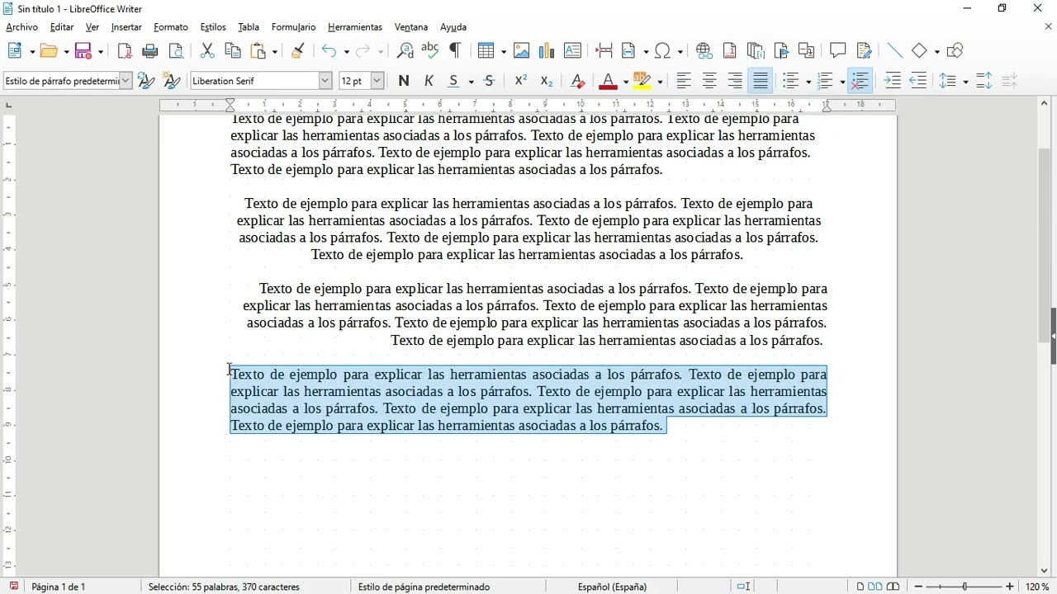This screenshot has width=1057, height=594.
Task: Toggle superscript
Action: pos(521,81)
